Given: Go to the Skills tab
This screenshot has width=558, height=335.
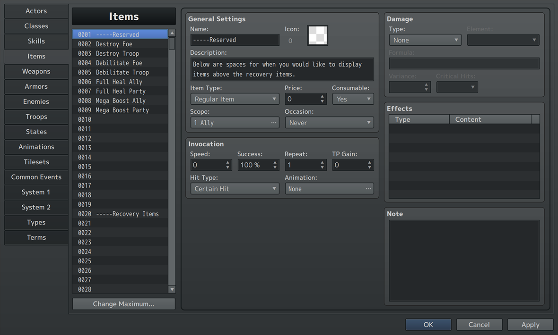Looking at the screenshot, I should (36, 41).
